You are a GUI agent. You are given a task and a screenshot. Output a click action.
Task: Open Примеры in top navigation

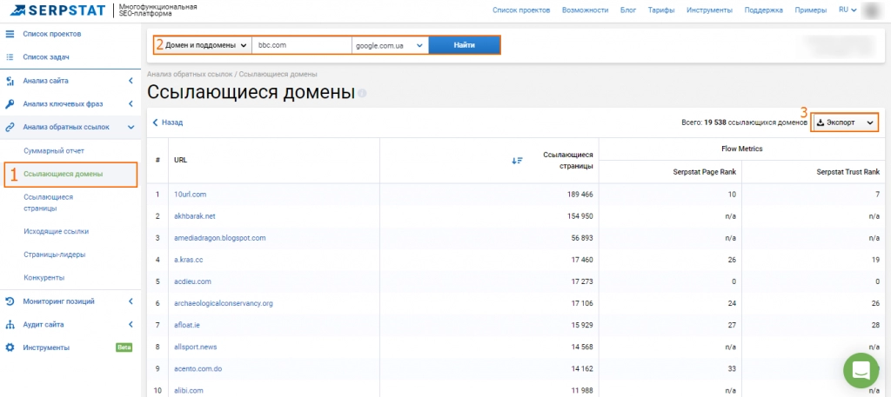[x=810, y=10]
